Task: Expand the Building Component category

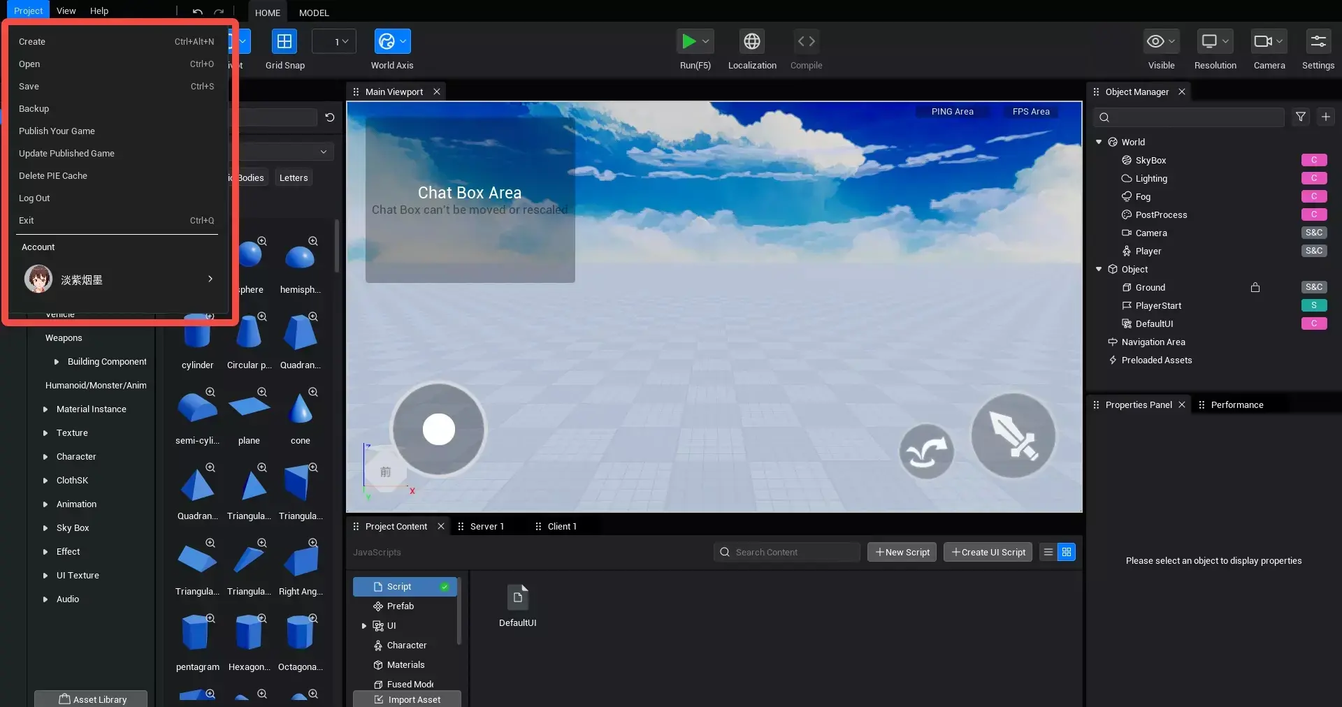Action: pyautogui.click(x=57, y=362)
